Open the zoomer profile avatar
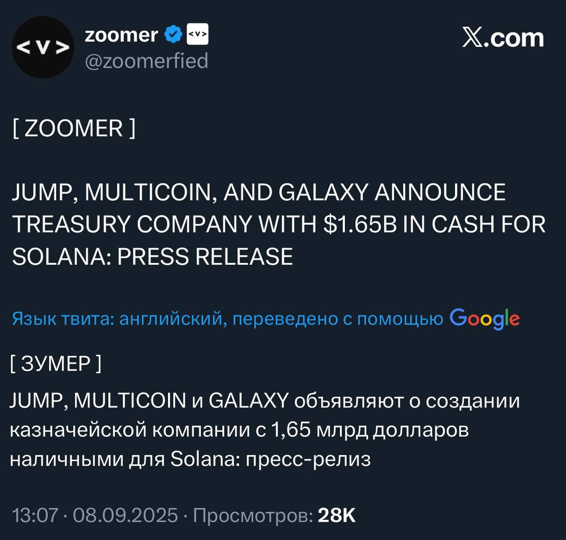 (x=43, y=47)
